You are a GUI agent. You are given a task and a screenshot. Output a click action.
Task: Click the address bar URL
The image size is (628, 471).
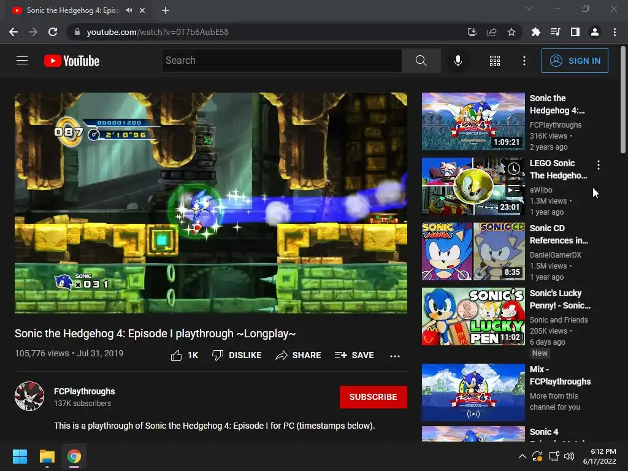(158, 32)
